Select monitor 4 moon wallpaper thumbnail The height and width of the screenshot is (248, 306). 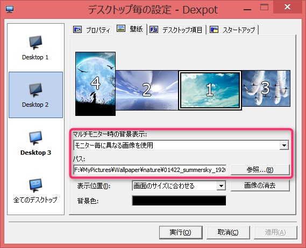point(95,84)
